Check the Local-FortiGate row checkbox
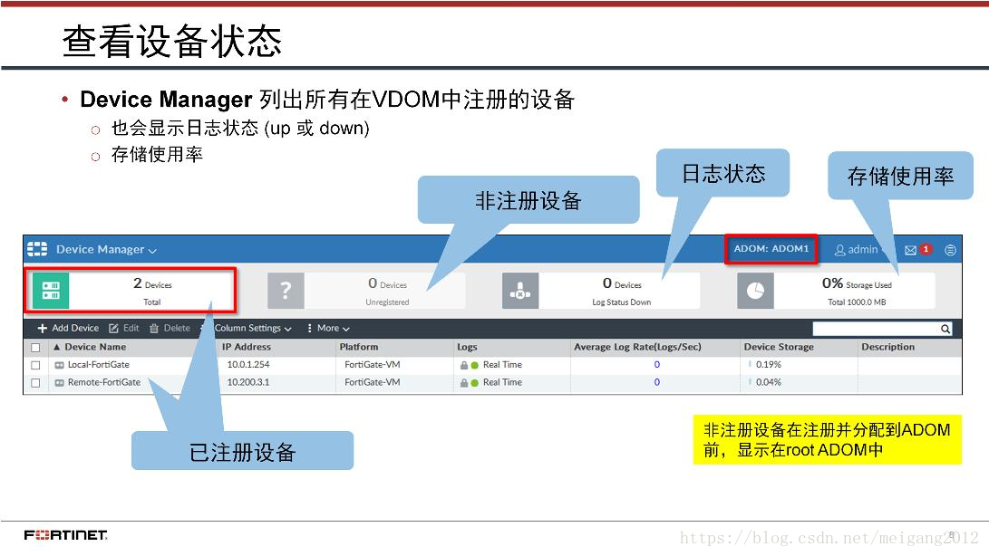Screen dimensions: 989x556 [x=35, y=365]
